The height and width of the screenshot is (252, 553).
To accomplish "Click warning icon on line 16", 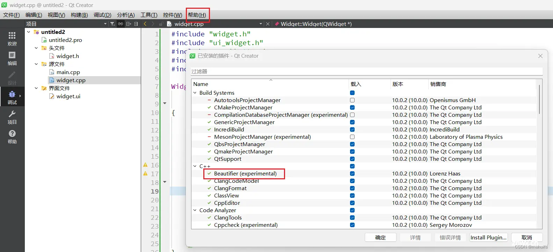I will [x=145, y=165].
